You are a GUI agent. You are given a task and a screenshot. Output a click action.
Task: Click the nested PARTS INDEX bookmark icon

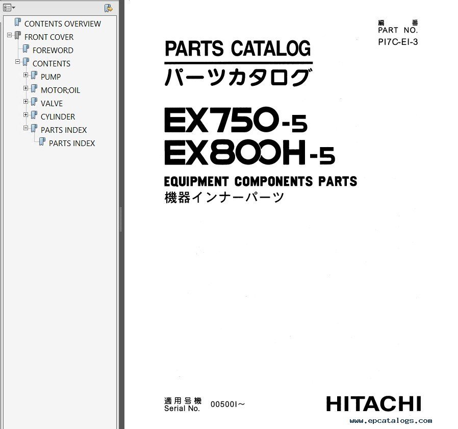42,141
